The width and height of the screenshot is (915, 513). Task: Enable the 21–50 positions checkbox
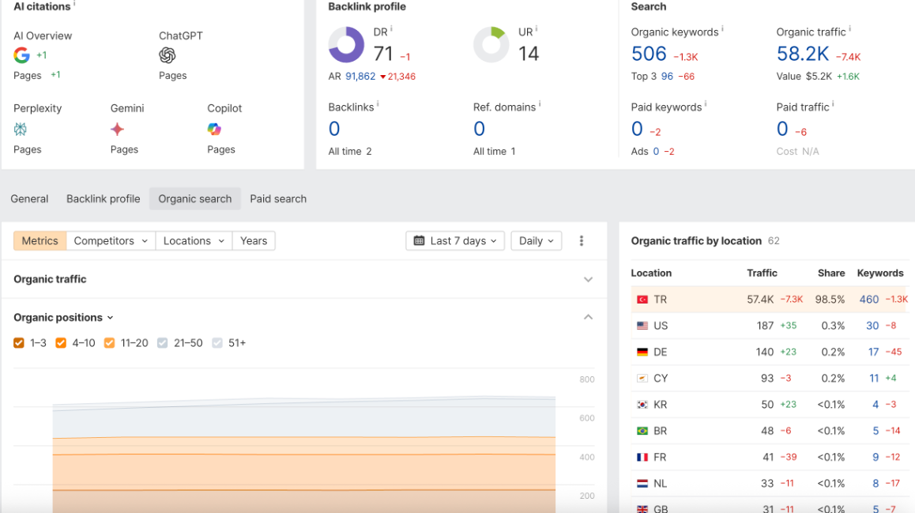coord(162,343)
